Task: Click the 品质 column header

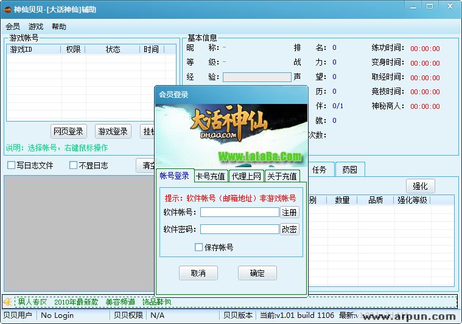Action: (376, 200)
